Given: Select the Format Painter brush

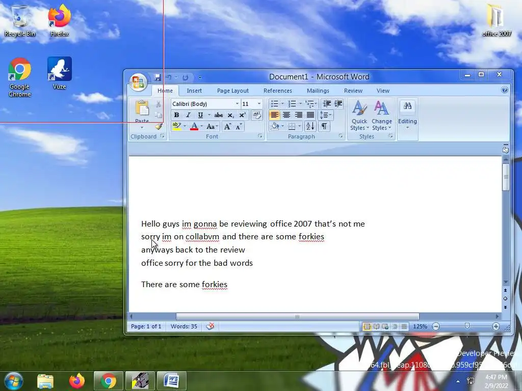Looking at the screenshot, I should [x=159, y=126].
